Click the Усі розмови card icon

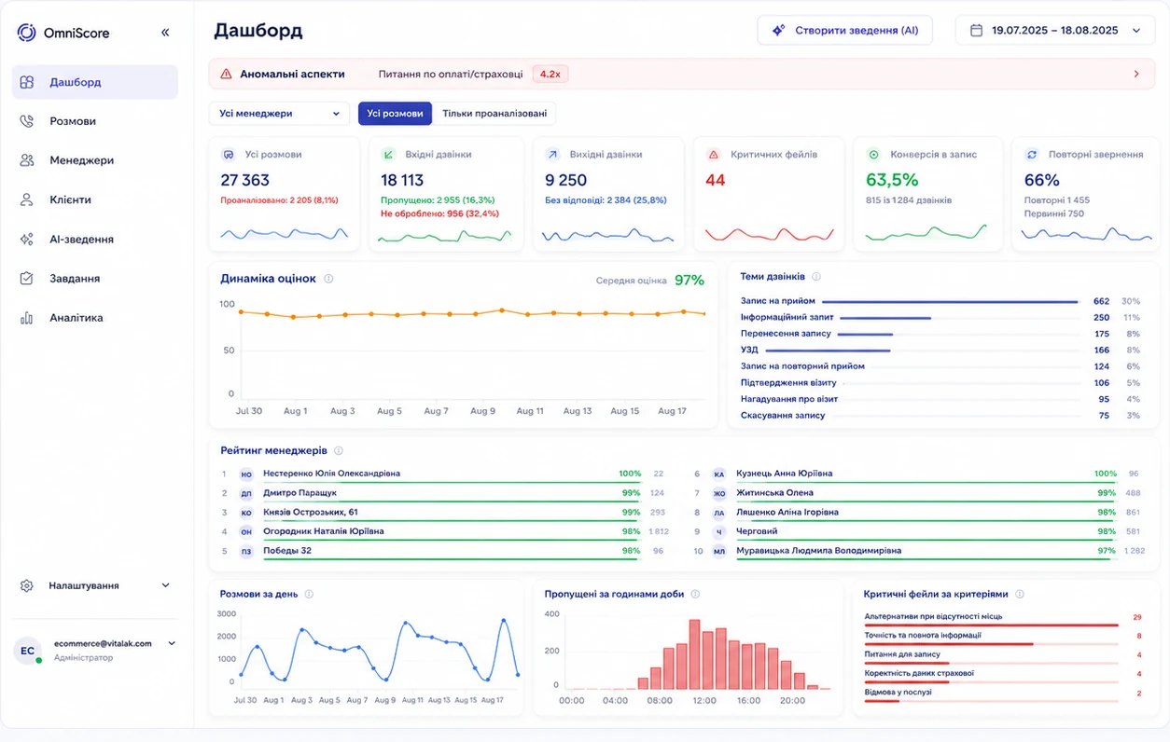click(x=228, y=154)
